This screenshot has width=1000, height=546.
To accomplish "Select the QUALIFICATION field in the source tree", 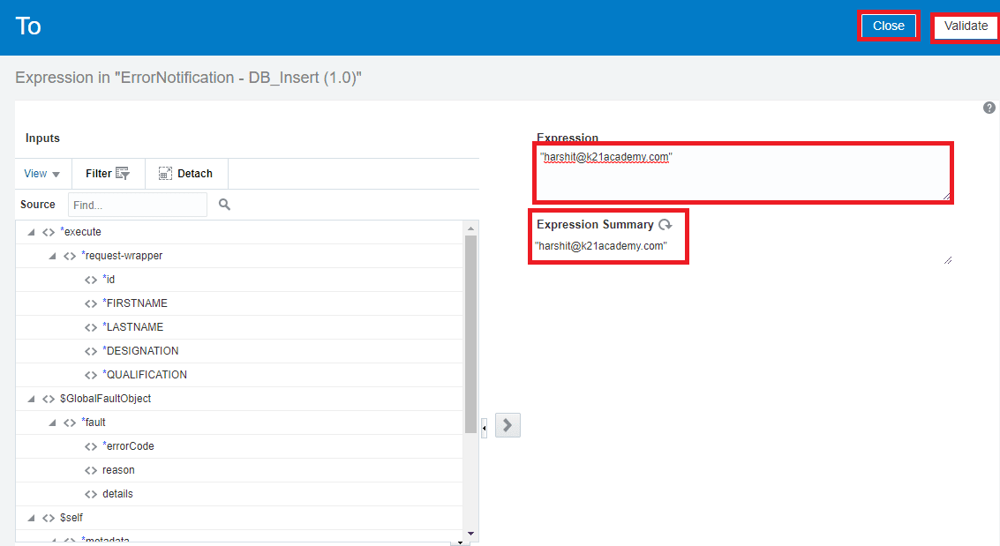I will (x=147, y=374).
